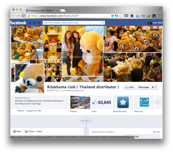The image size is (173, 153).
Task: Open the gear settings dropdown next to Message
Action: point(154,87)
